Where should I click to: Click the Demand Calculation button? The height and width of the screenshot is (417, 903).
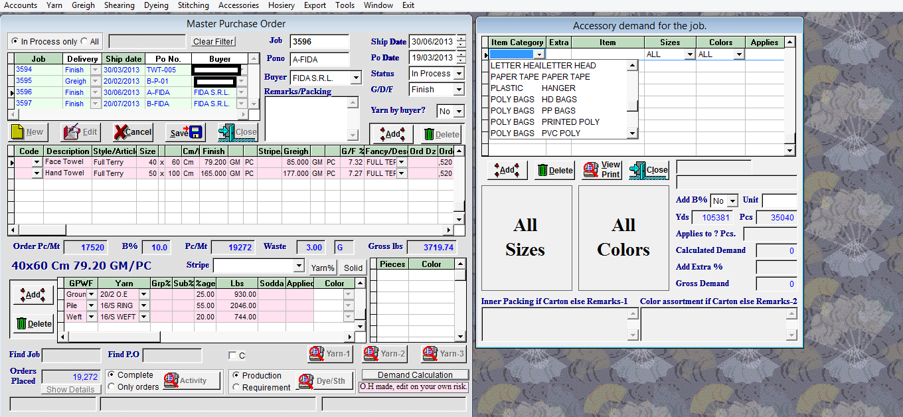click(x=415, y=375)
